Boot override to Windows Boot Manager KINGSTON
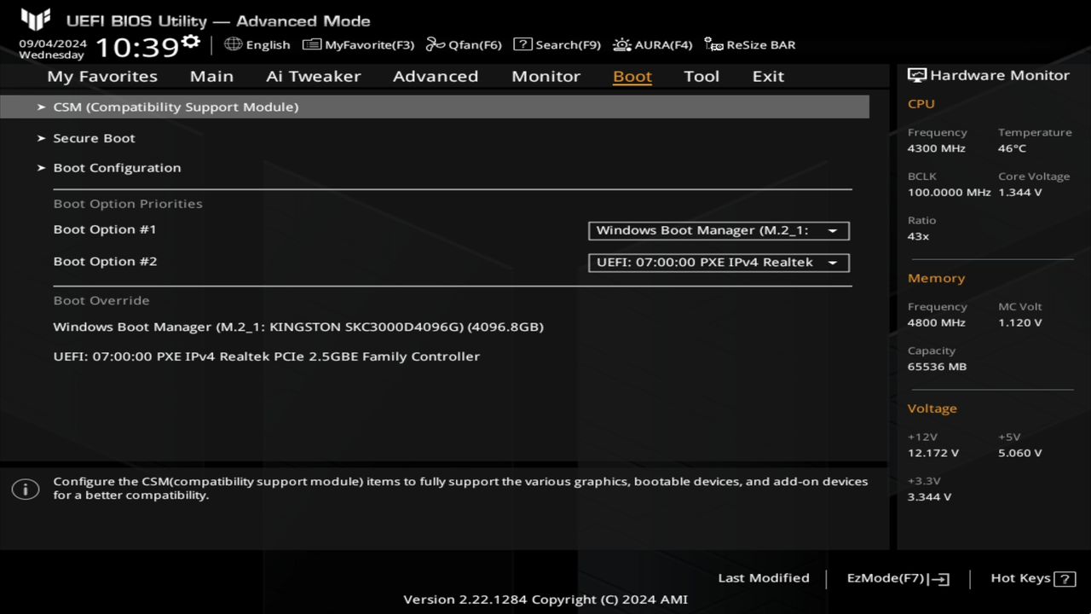 pos(298,327)
